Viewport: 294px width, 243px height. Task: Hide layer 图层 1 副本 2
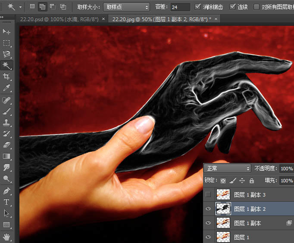pos(208,209)
